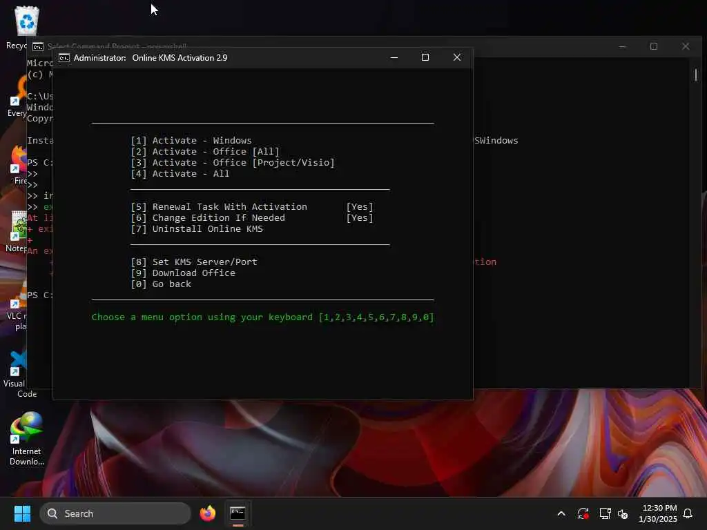Click the background Command Prompt scrollbar thumb
Screen dimensions: 707x530
(x=696, y=75)
